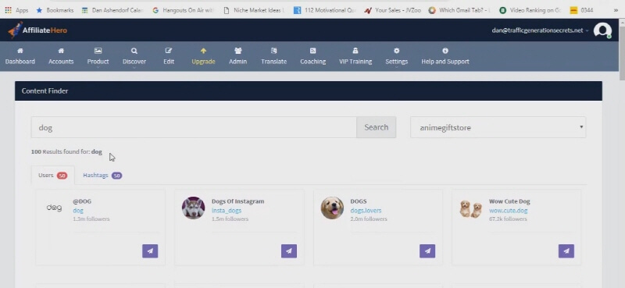Open the Translate page
The image size is (625, 288).
click(x=274, y=56)
